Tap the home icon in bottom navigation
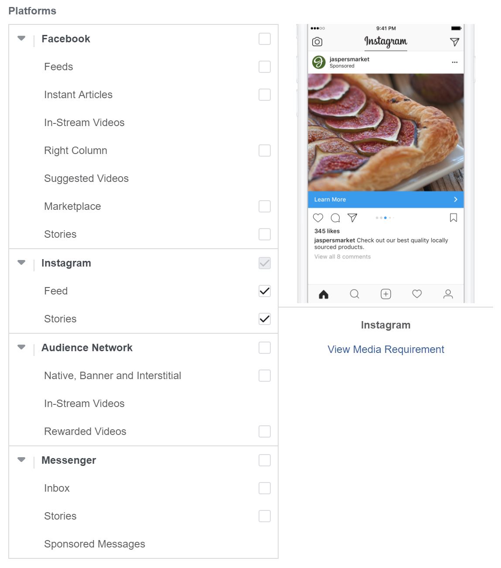The image size is (501, 568). pos(324,294)
